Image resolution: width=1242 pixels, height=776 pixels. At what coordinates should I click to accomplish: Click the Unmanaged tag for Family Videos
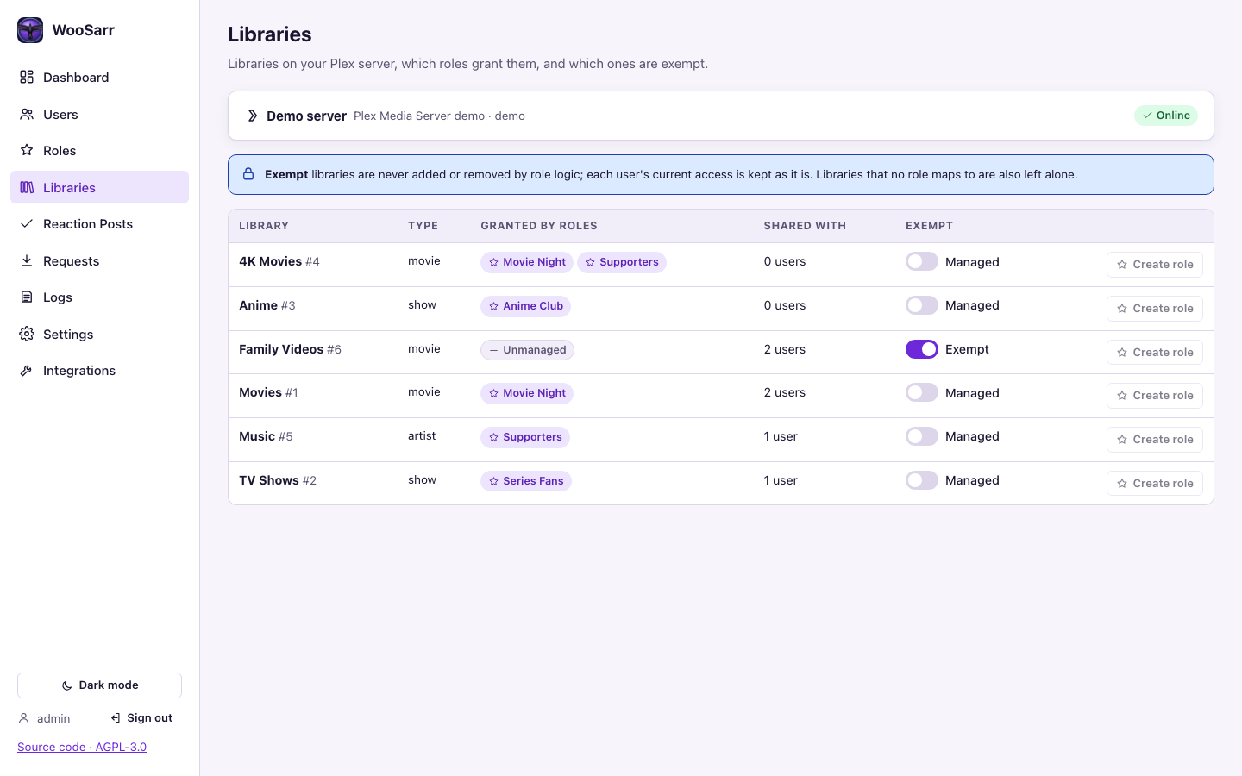pyautogui.click(x=527, y=350)
